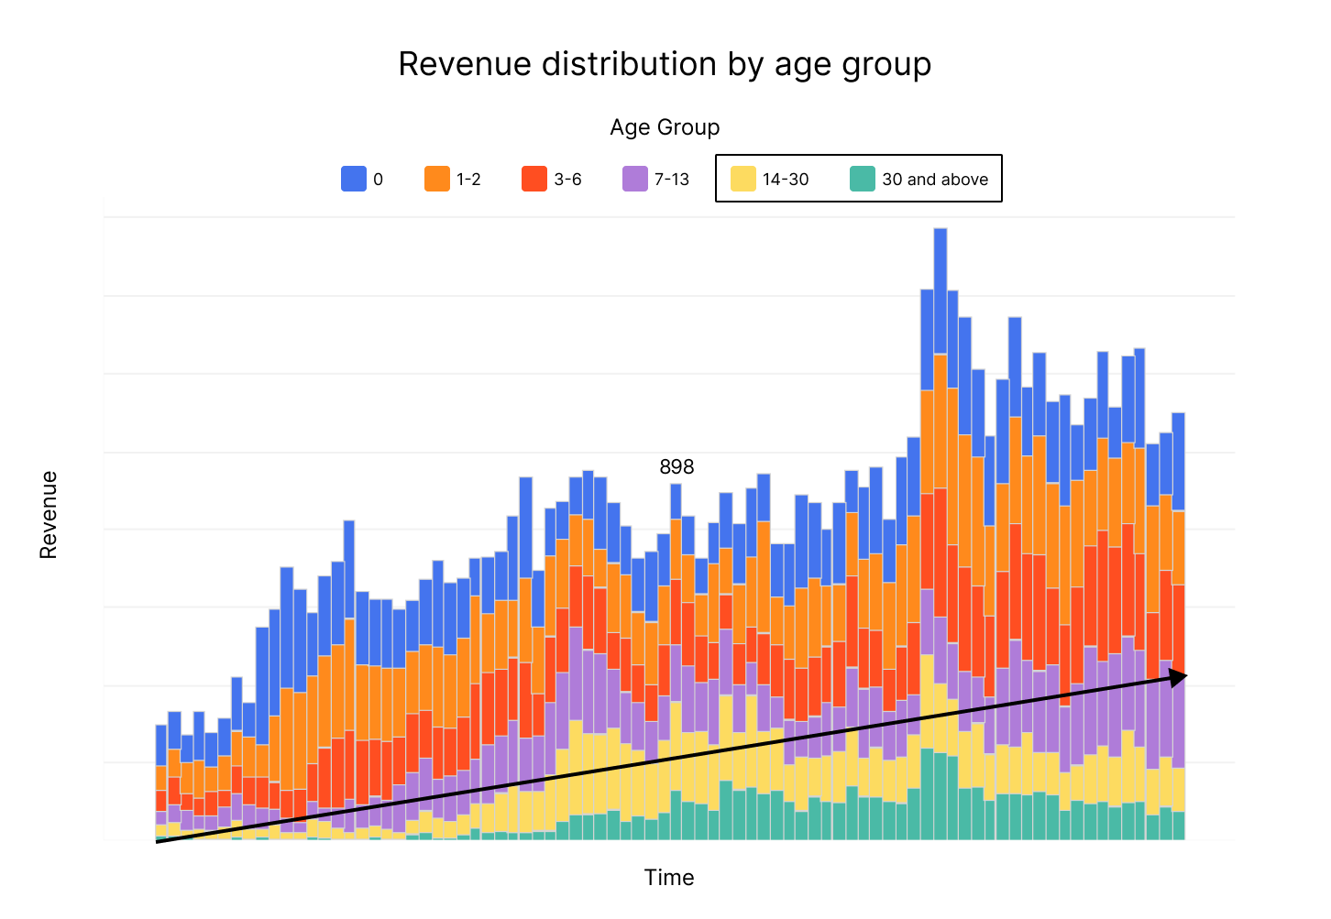Click the arrowhead of the black trend line

[x=1179, y=677]
